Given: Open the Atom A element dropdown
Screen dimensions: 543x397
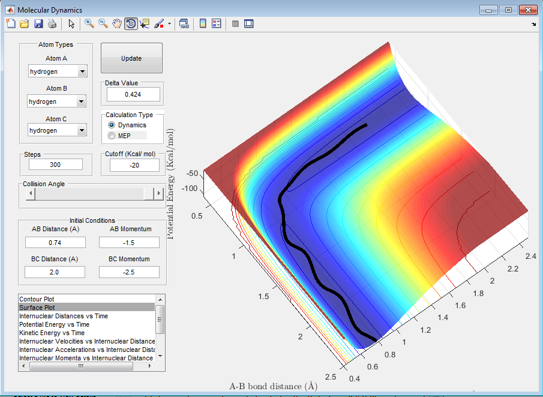Looking at the screenshot, I should pyautogui.click(x=82, y=72).
